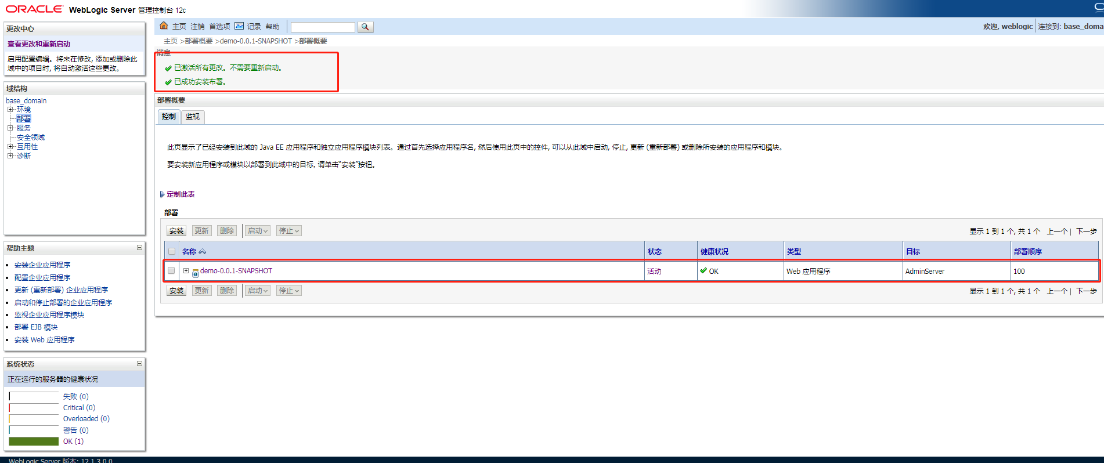The image size is (1104, 463).
Task: Click the 环境 tree label
Action: [x=24, y=110]
